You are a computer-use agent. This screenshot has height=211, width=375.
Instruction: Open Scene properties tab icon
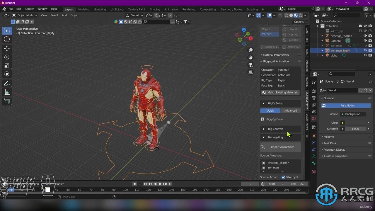[x=314, y=111]
